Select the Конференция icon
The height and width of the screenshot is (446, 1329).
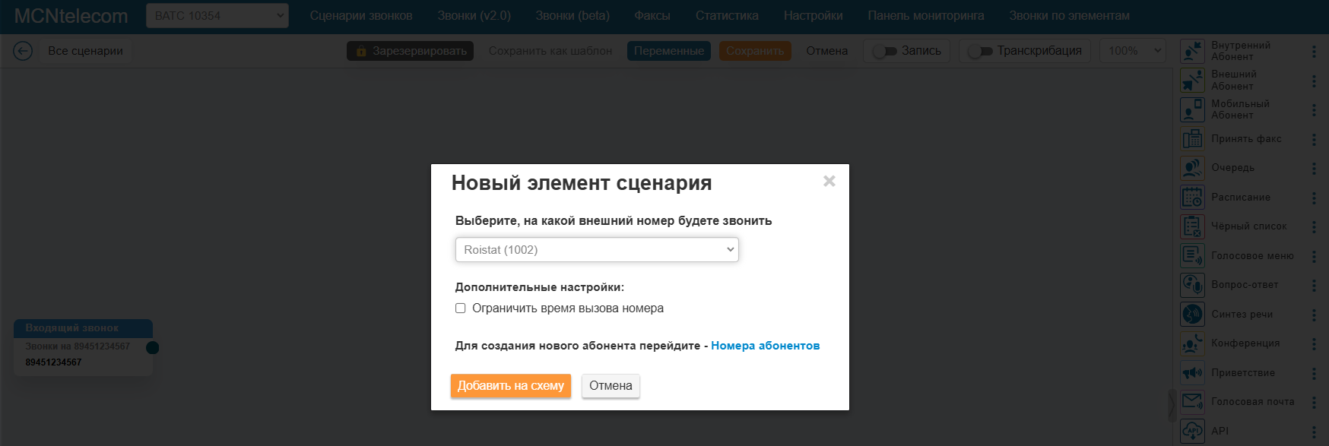[x=1192, y=343]
